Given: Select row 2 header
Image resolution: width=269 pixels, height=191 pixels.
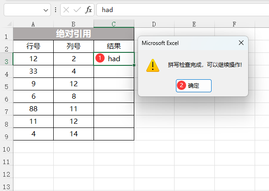Looking at the screenshot, I should point(6,46).
